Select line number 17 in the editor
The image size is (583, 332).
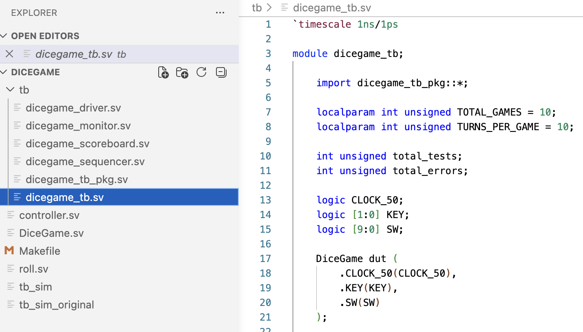tap(265, 258)
